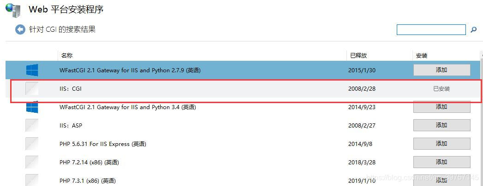
Task: Select 'PHP 5.6.31 For IIS Express' row
Action: 102,144
